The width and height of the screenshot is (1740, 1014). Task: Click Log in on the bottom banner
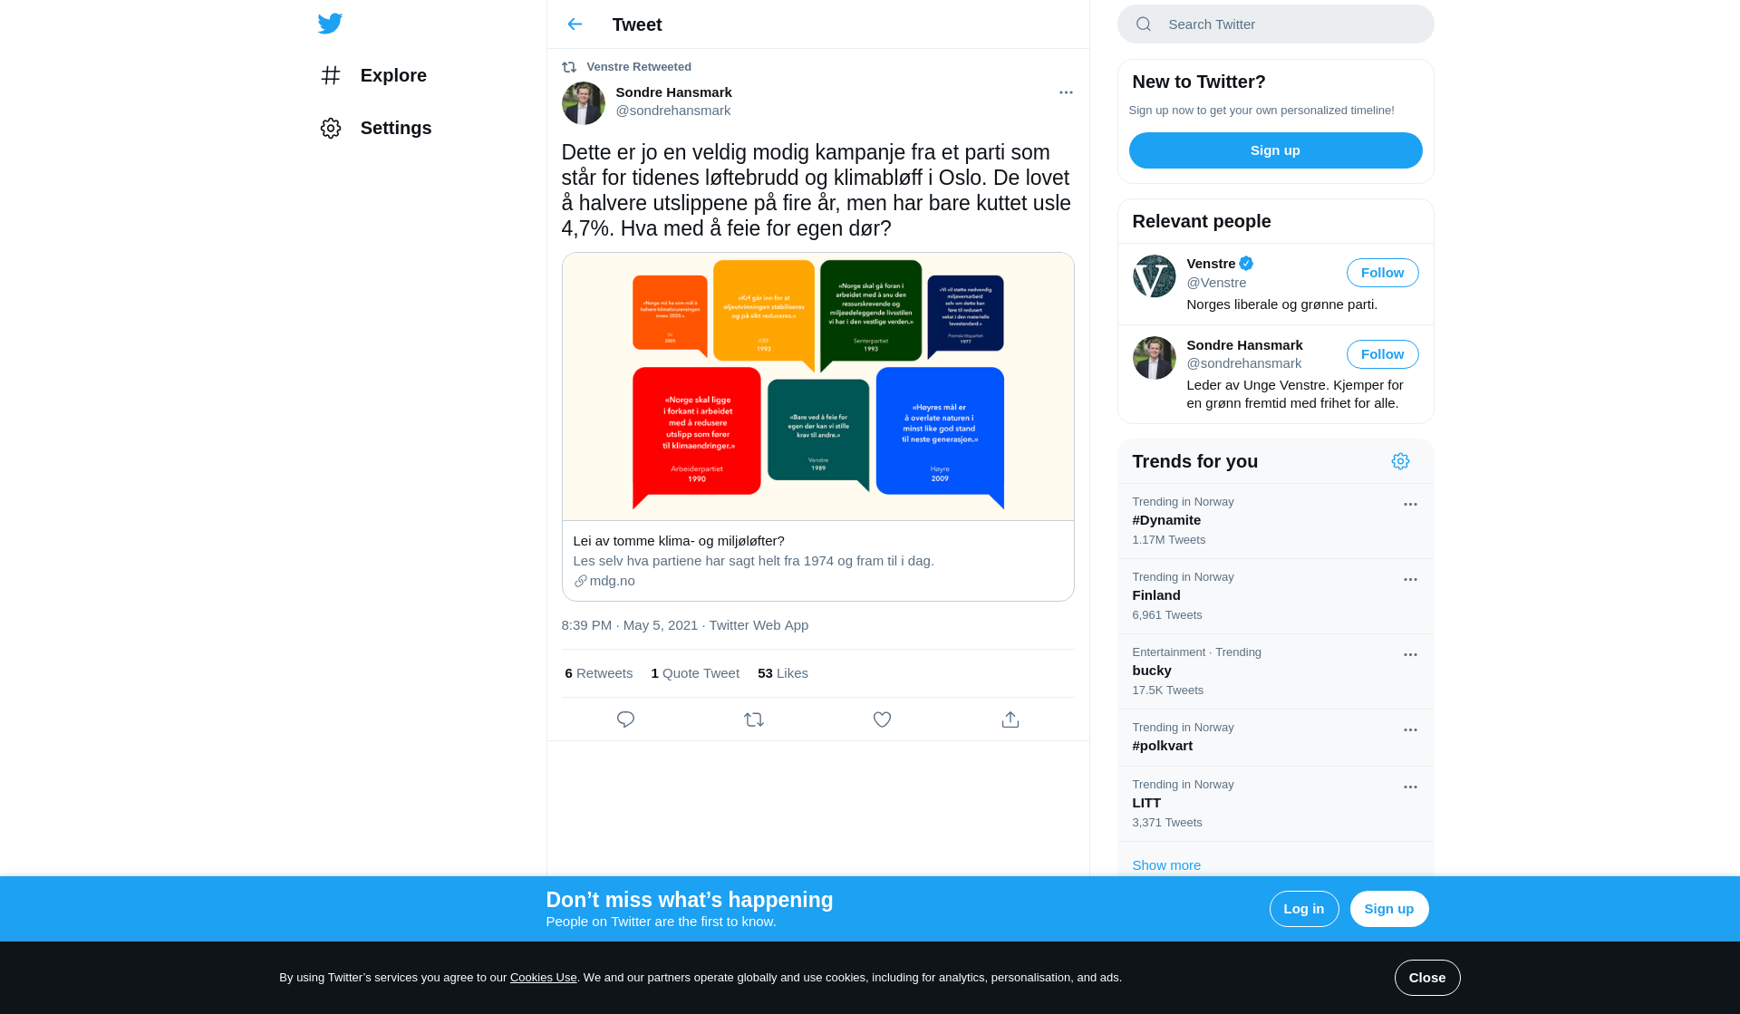pos(1303,909)
